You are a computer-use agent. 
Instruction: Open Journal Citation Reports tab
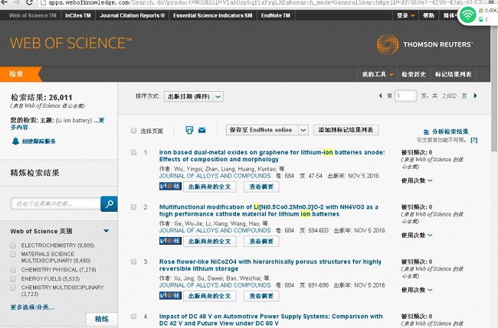point(132,15)
